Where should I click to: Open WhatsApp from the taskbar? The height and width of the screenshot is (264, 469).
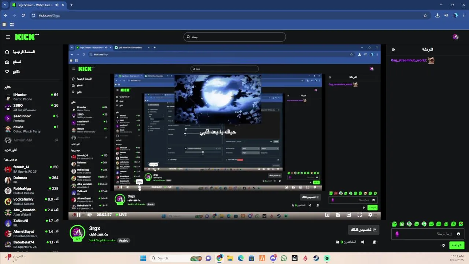[284, 258]
